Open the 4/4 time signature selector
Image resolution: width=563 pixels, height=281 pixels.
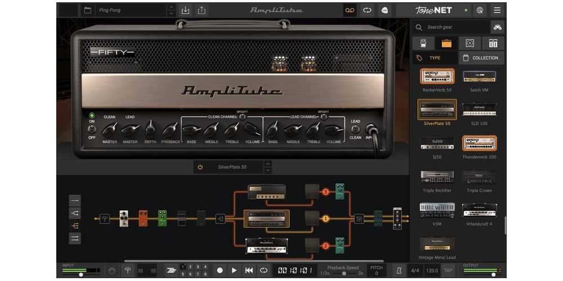point(415,270)
